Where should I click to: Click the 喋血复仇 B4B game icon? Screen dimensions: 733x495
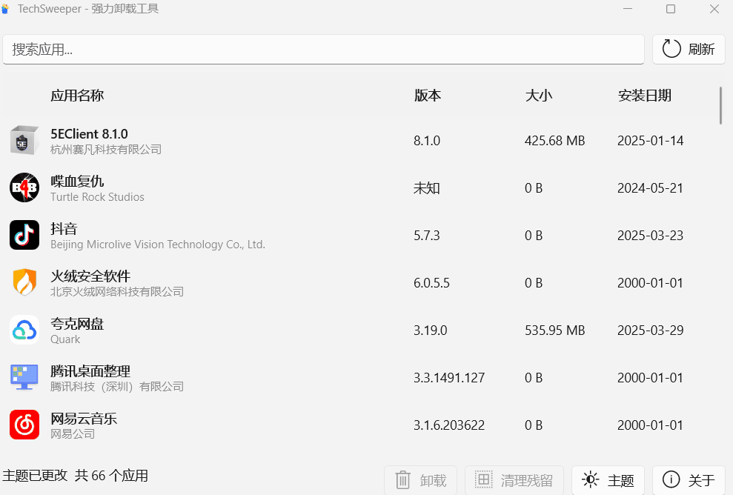pos(24,187)
